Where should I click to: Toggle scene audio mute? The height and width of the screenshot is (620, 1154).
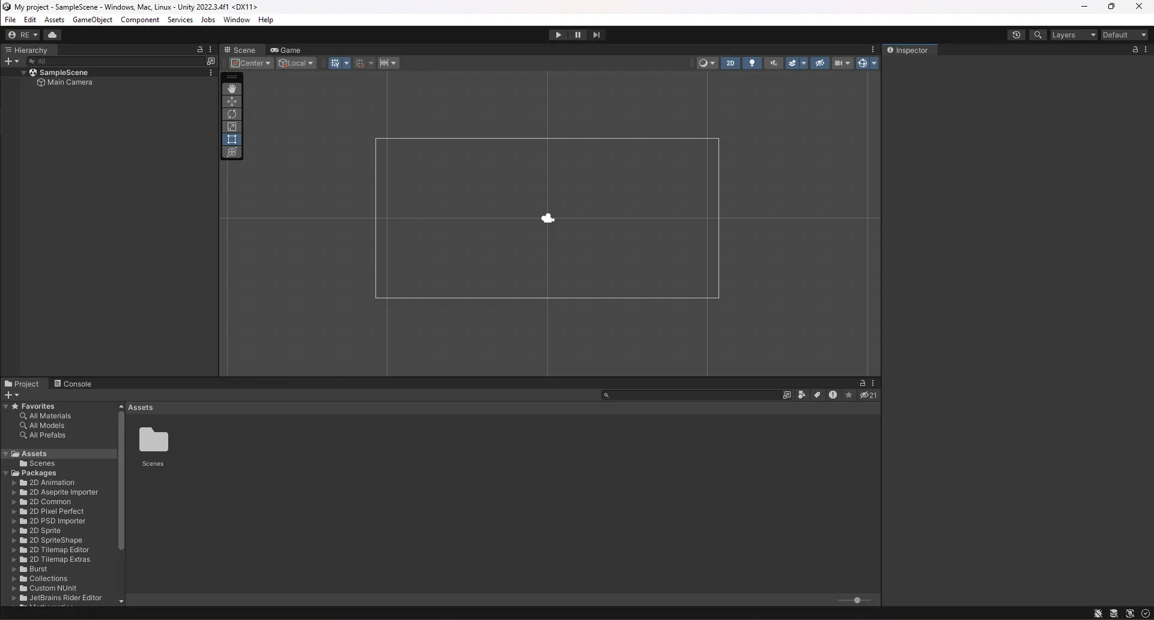pos(774,63)
